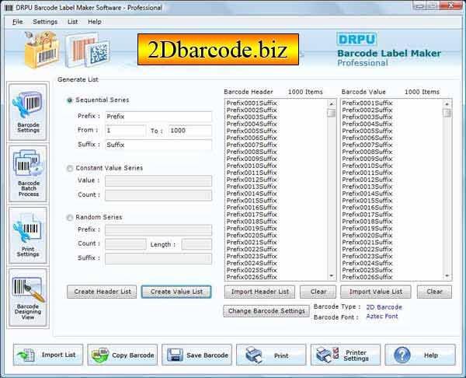Open the Help menu

[95, 22]
